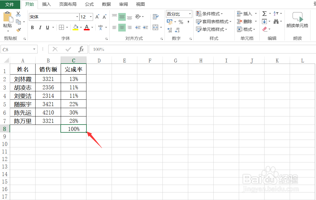This screenshot has width=316, height=200.
Task: Click the 朗读单元格 speak cells button
Action: click(297, 21)
